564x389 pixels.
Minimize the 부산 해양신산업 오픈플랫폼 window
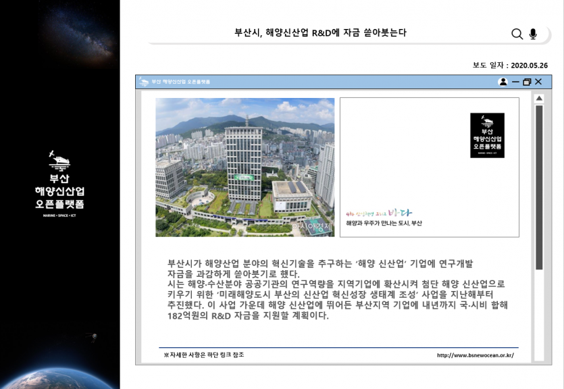pos(515,82)
